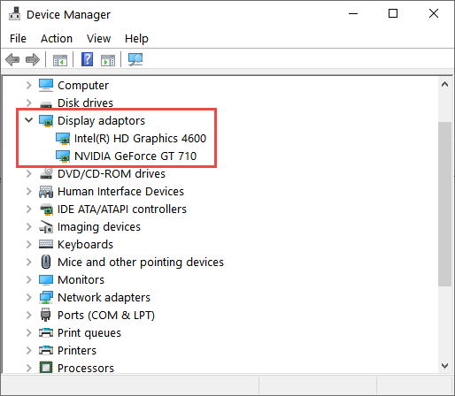
Task: Expand the Network adapters category
Action: tap(28, 297)
